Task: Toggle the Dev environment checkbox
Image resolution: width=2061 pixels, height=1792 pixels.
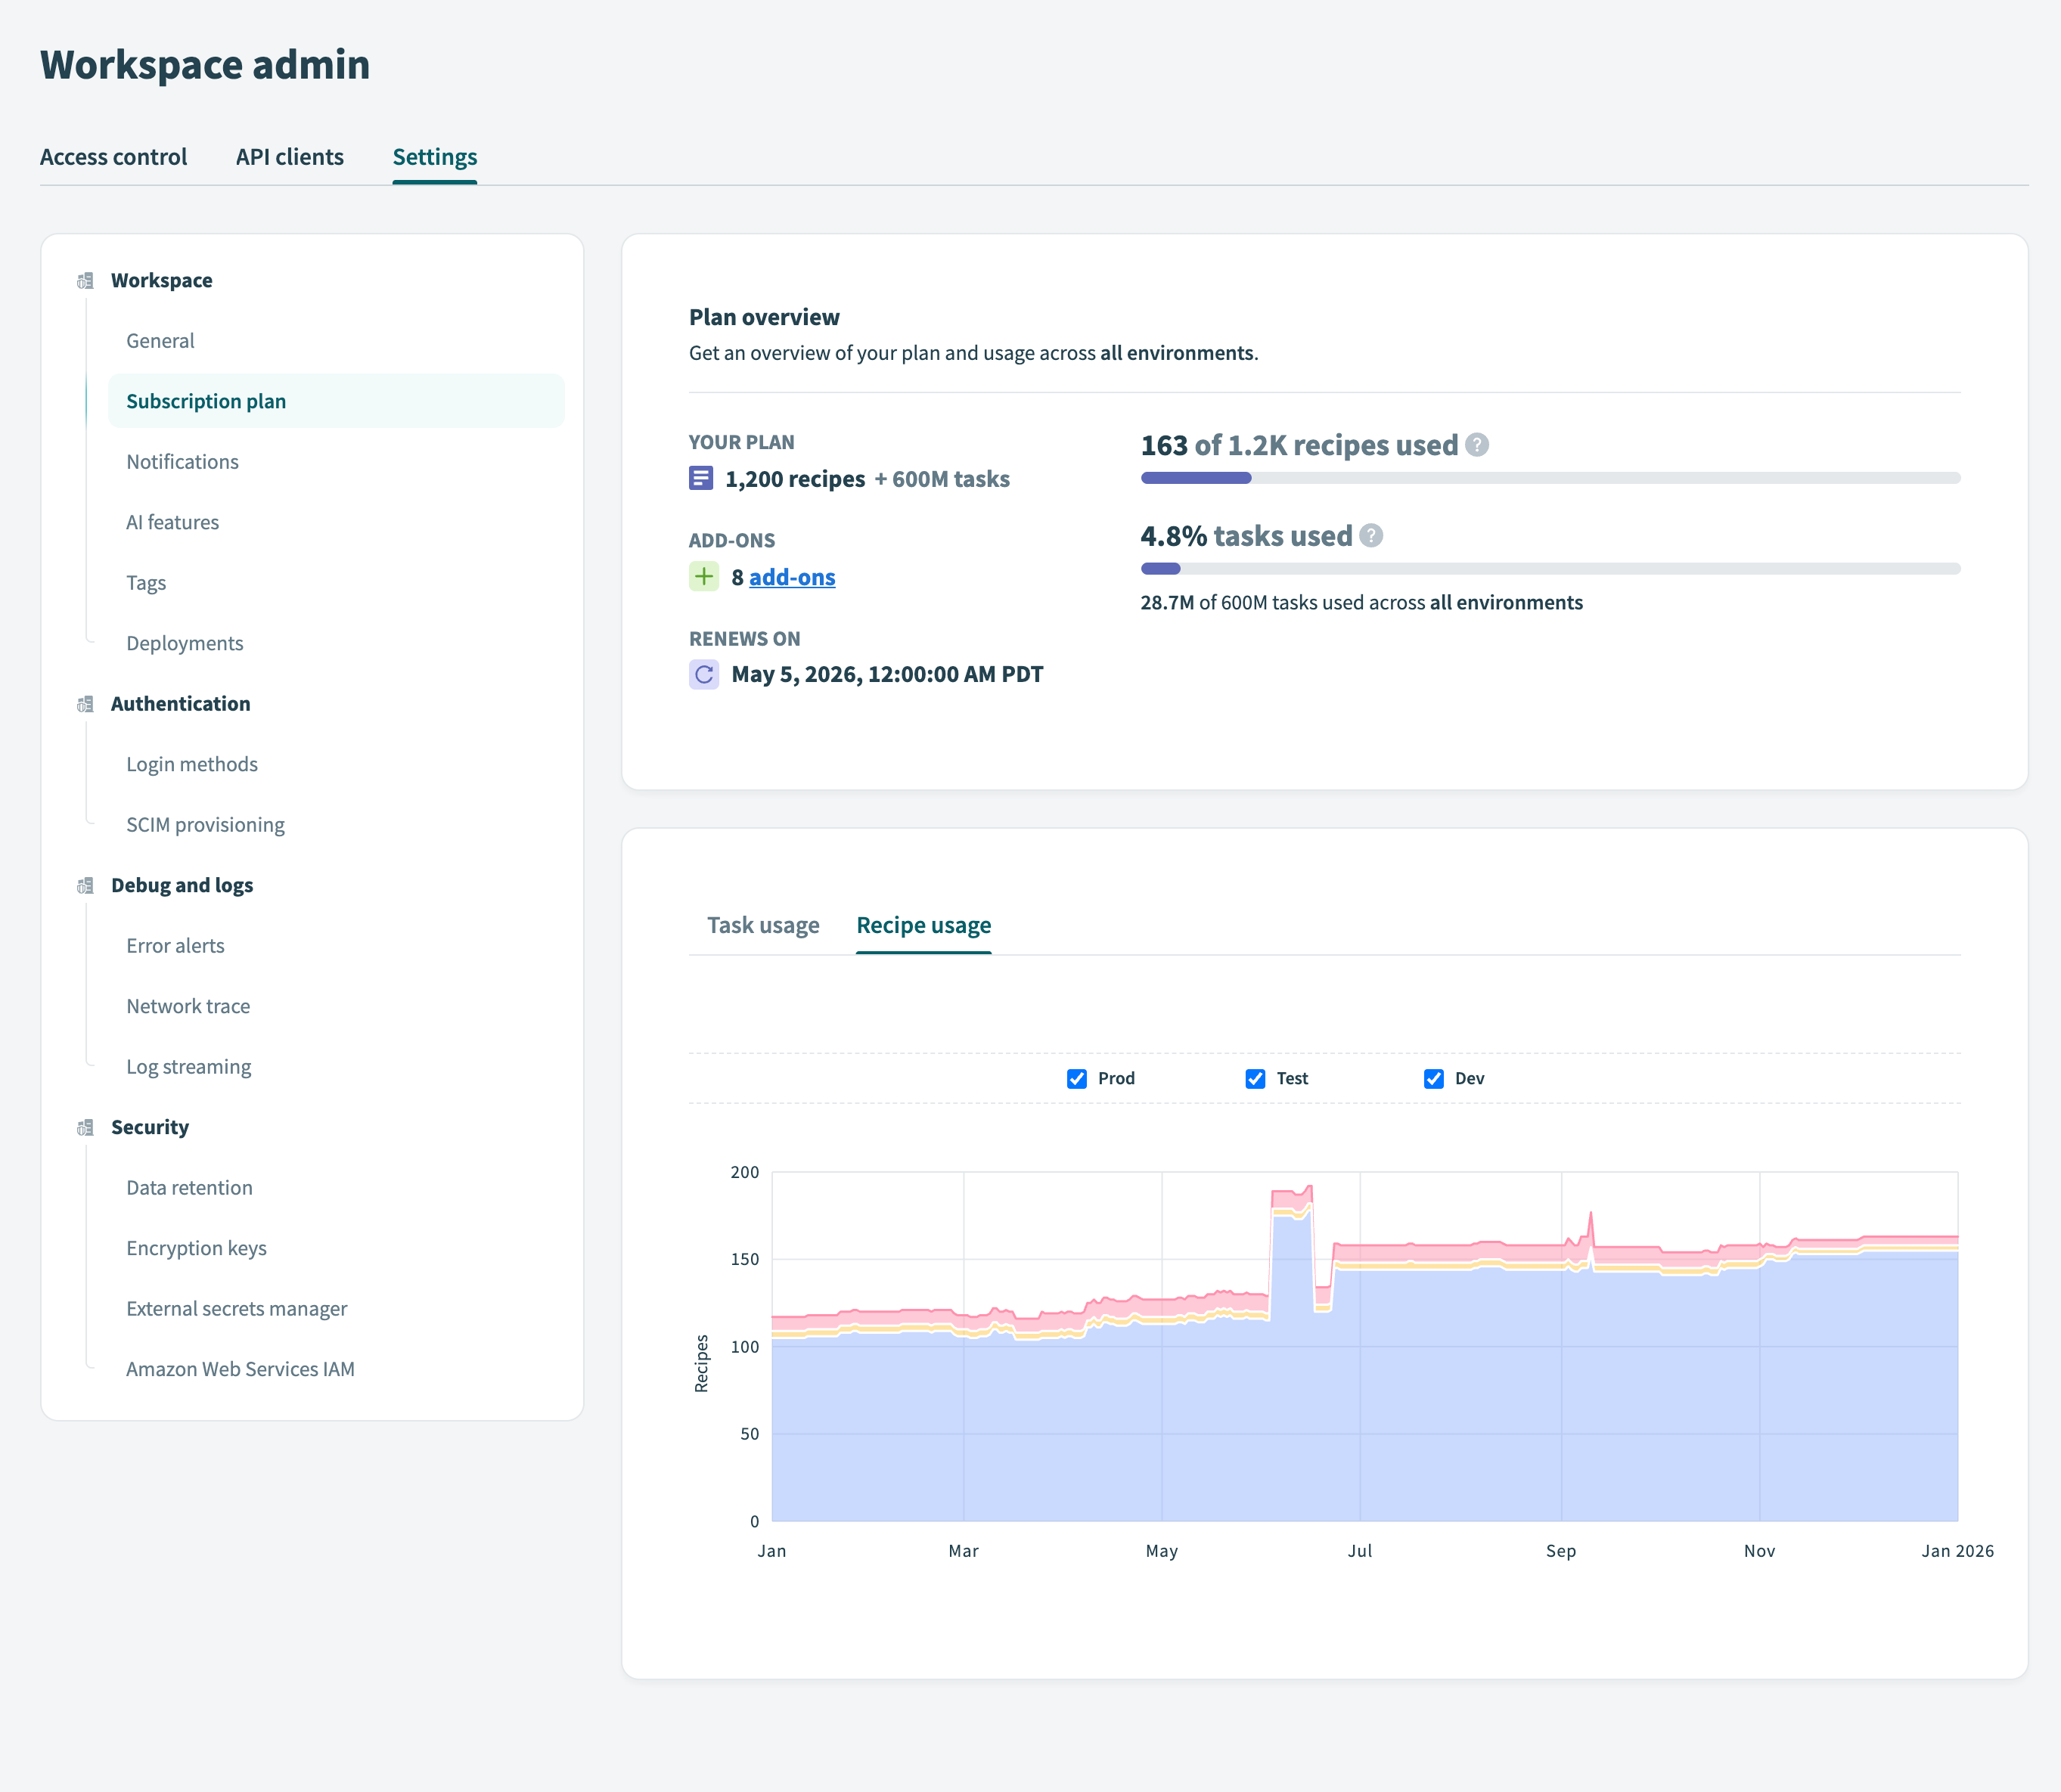Action: [x=1432, y=1079]
